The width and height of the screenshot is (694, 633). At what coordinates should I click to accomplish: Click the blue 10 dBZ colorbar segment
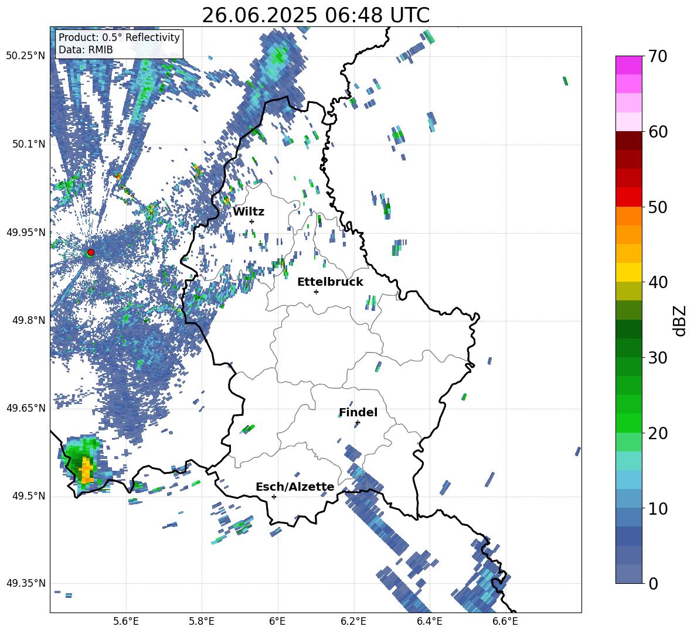click(x=628, y=517)
